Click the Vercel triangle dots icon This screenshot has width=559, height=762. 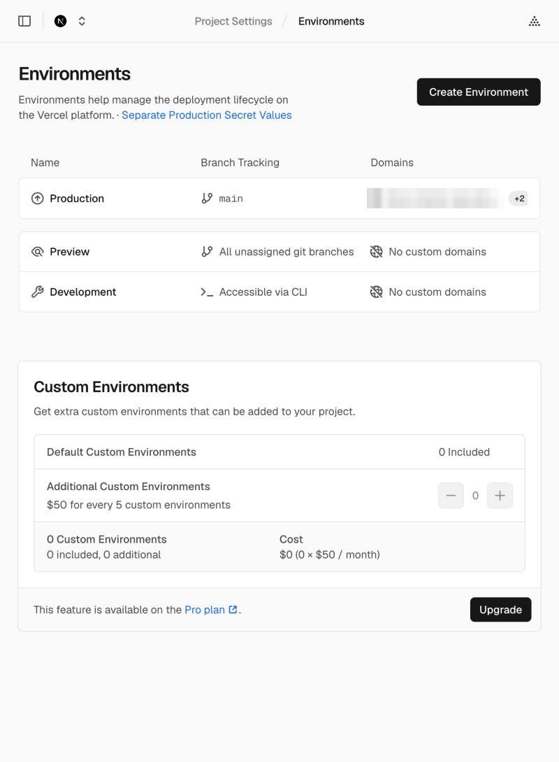pyautogui.click(x=535, y=21)
